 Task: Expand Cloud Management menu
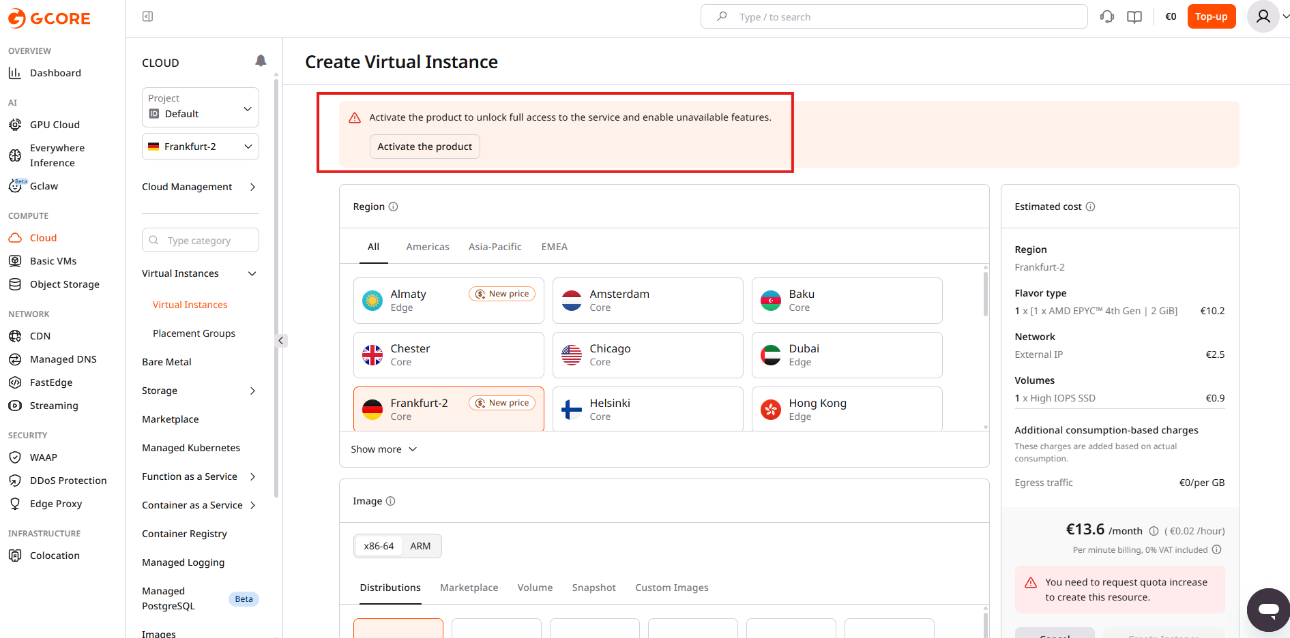[x=199, y=187]
